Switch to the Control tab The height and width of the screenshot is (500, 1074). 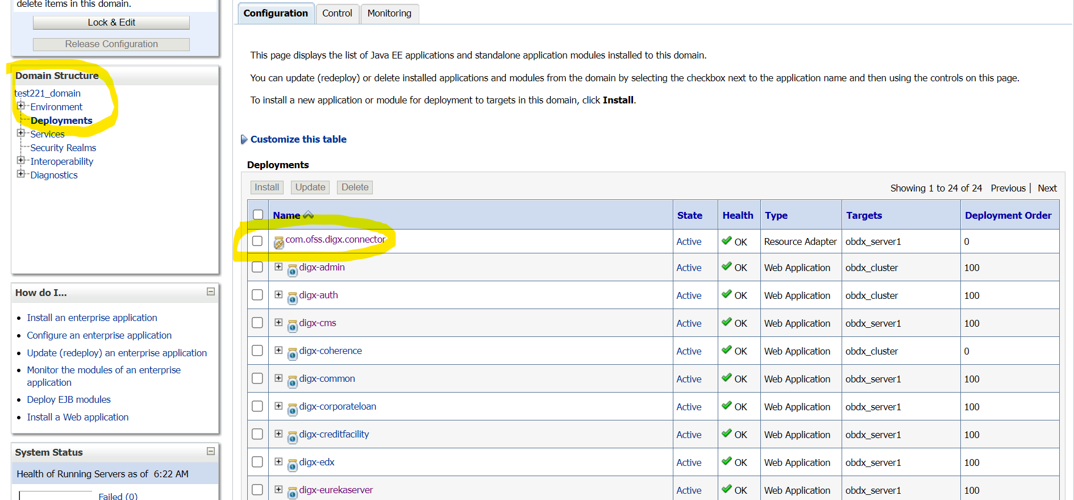pyautogui.click(x=337, y=13)
